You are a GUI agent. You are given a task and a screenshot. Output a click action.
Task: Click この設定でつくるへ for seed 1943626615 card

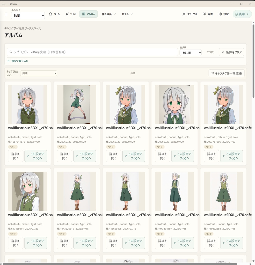coord(85,243)
